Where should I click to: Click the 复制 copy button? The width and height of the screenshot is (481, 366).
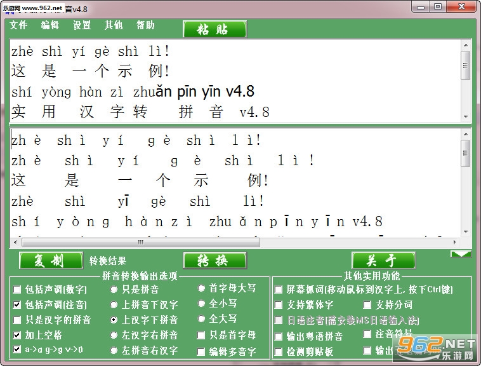point(51,261)
